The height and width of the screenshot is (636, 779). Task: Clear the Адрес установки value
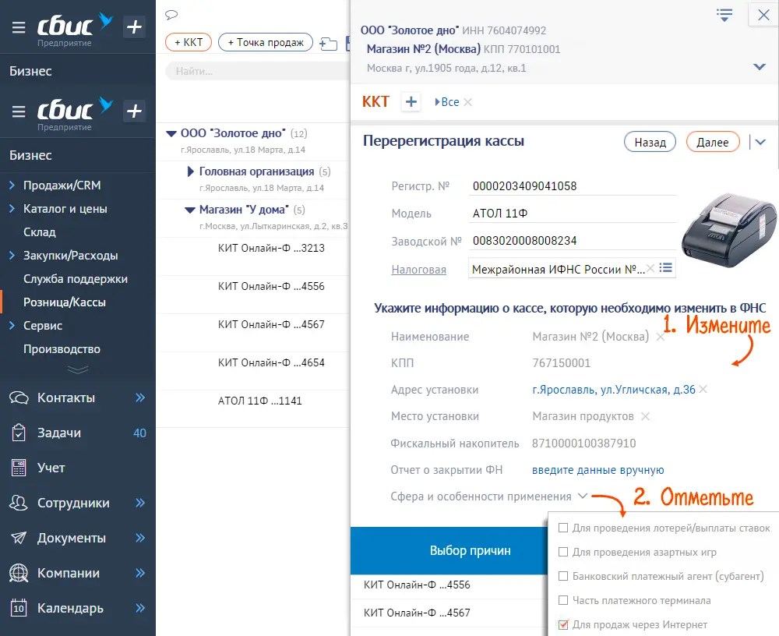[x=703, y=390]
